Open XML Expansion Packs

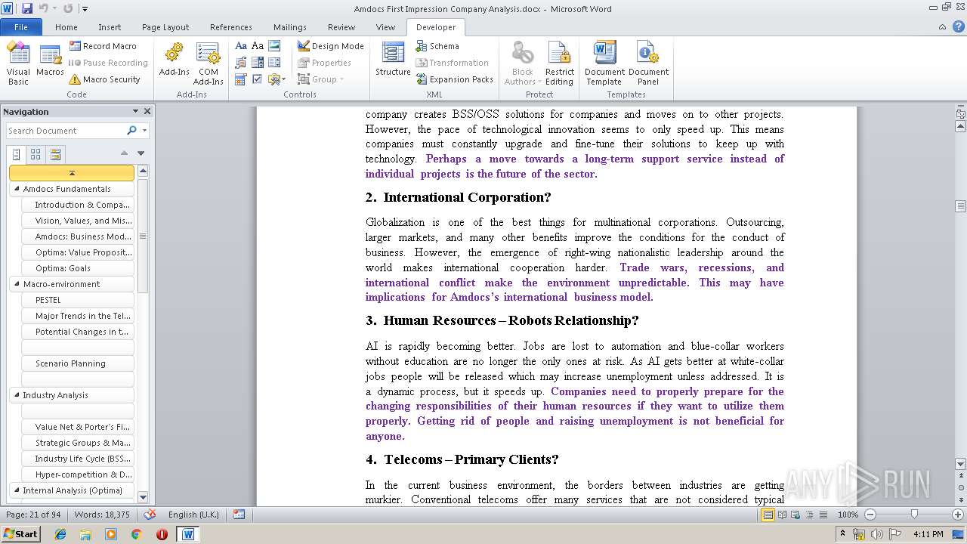pyautogui.click(x=454, y=79)
